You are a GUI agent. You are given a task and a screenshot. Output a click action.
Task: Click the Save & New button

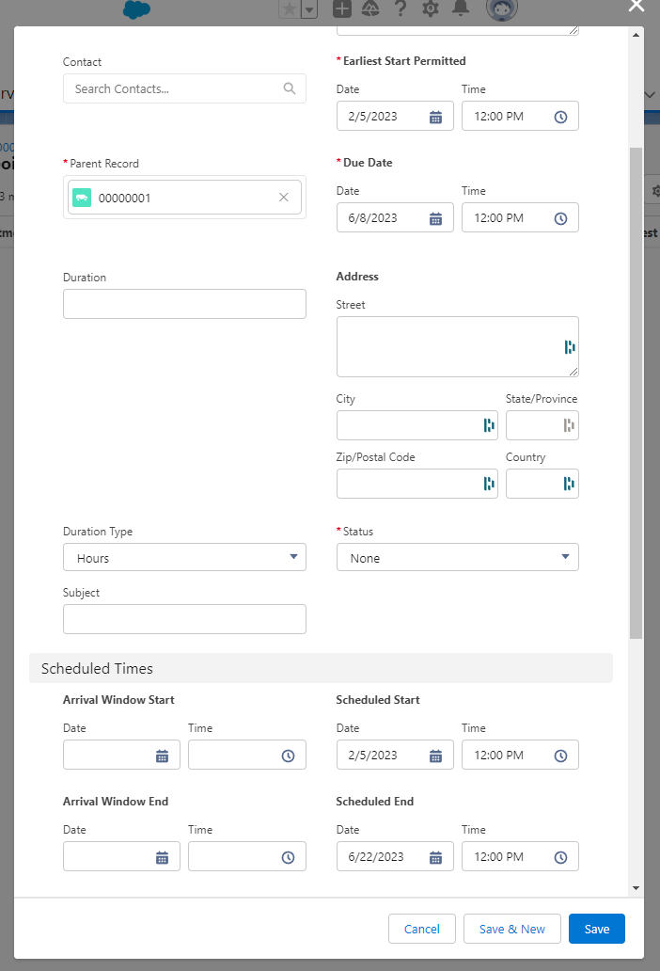511,929
